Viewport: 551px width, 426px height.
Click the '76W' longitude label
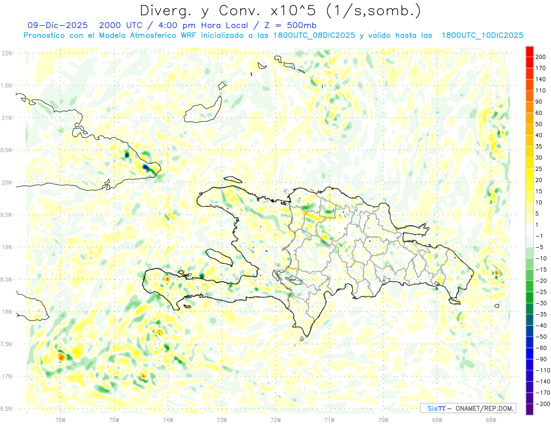[60, 420]
